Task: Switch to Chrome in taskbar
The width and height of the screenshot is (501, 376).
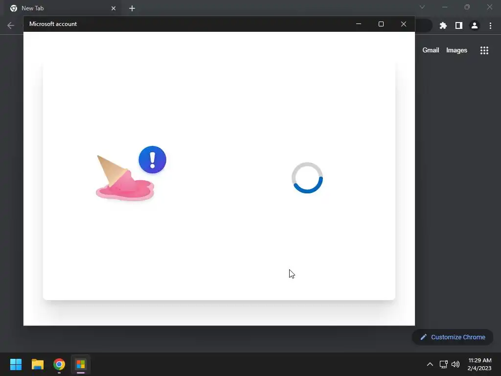Action: 59,364
